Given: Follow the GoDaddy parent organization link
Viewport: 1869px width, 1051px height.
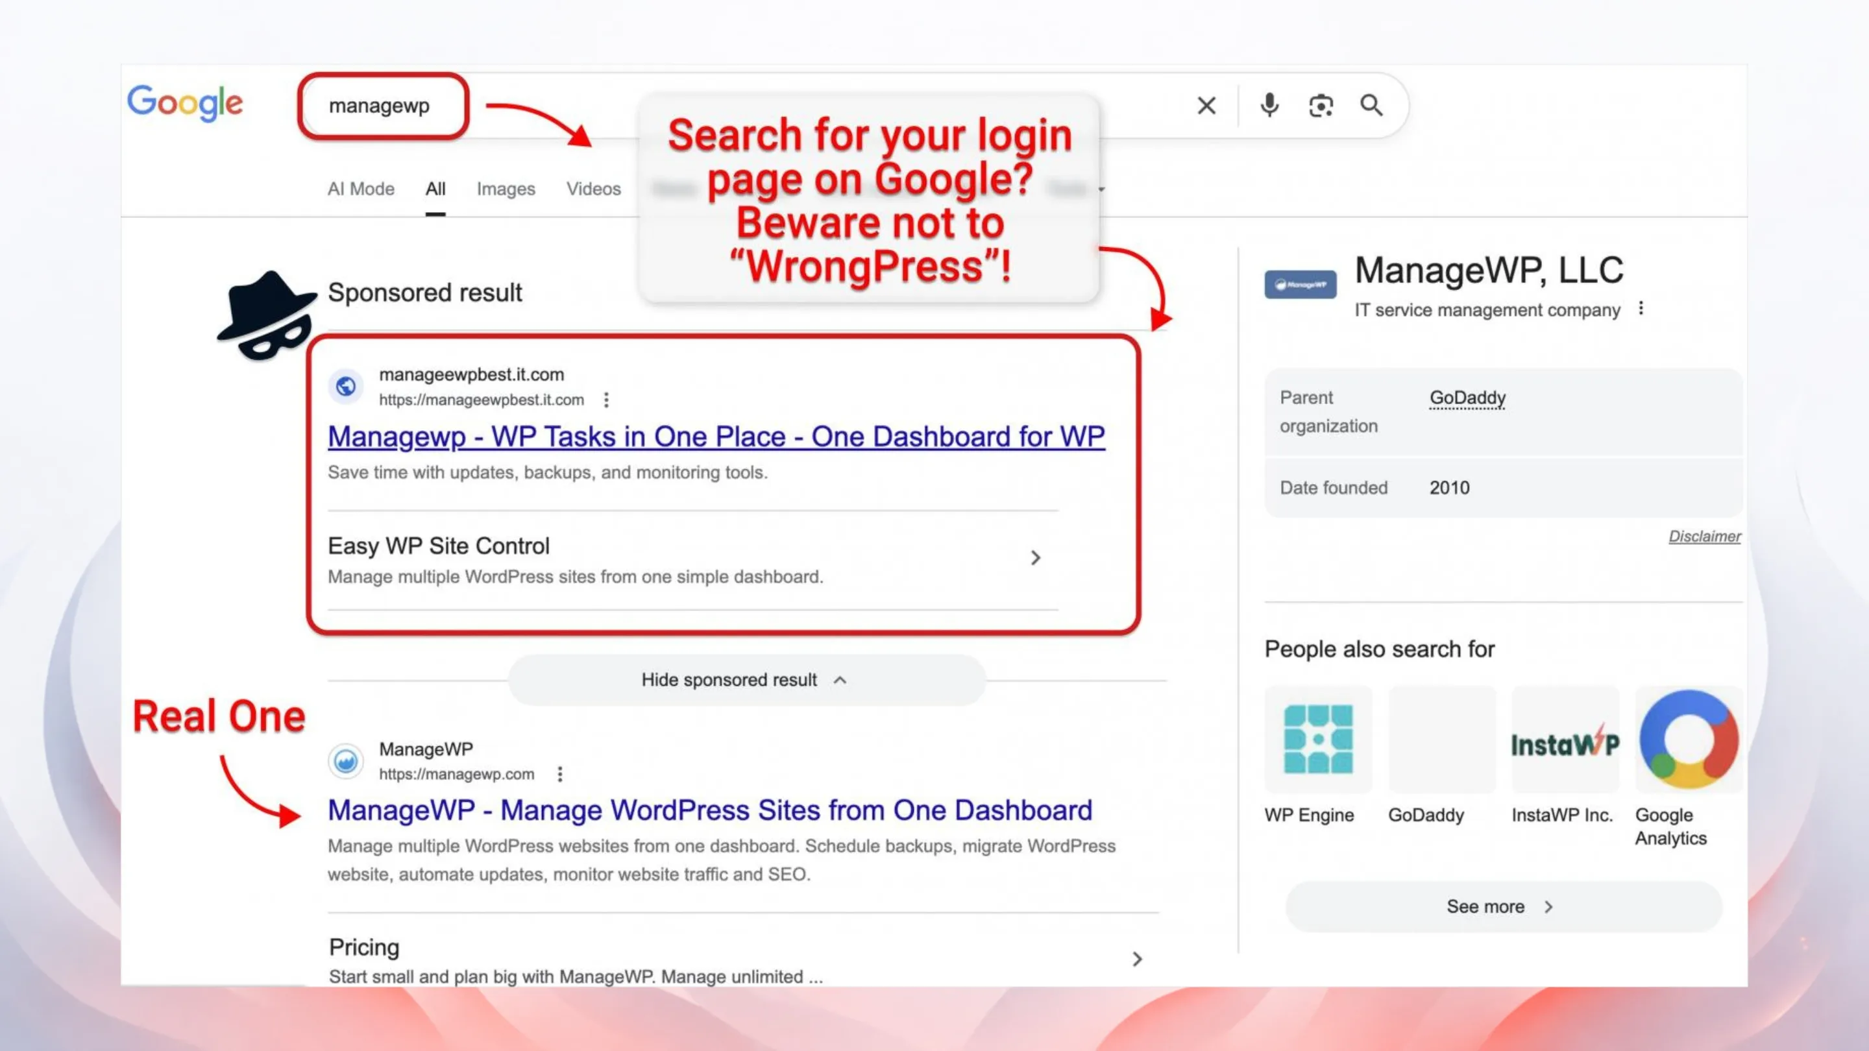Looking at the screenshot, I should point(1467,398).
